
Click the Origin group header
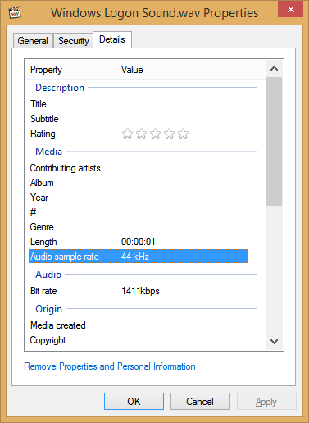pos(49,309)
